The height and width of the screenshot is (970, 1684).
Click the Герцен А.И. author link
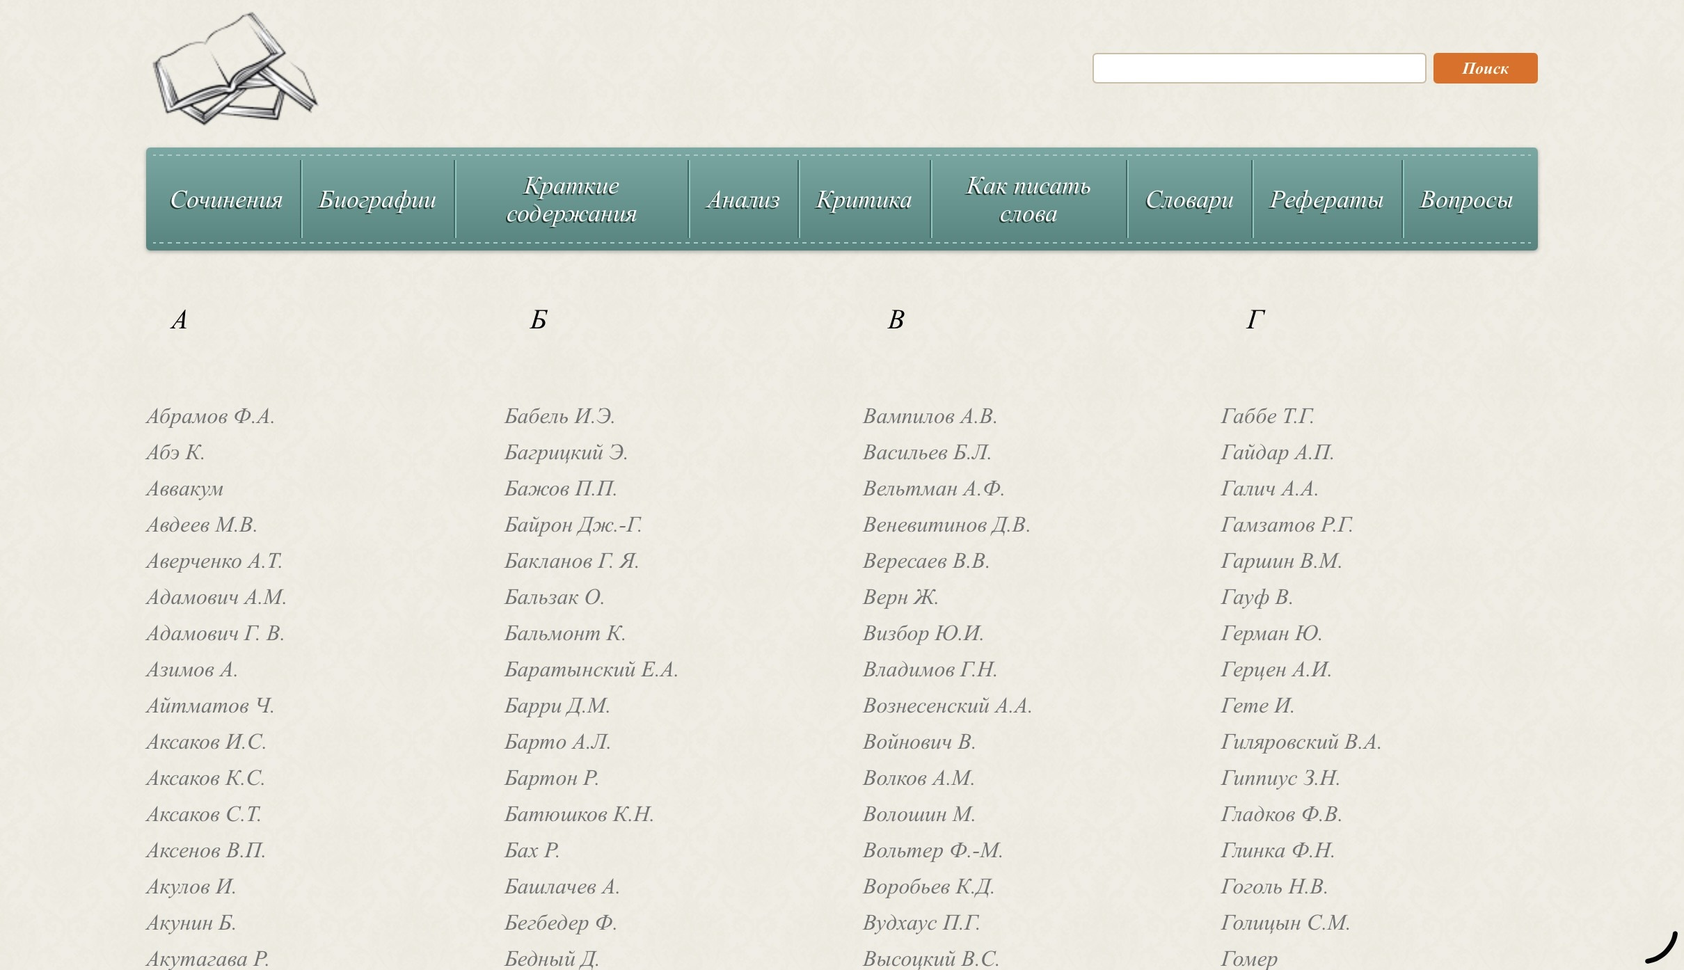[1276, 669]
